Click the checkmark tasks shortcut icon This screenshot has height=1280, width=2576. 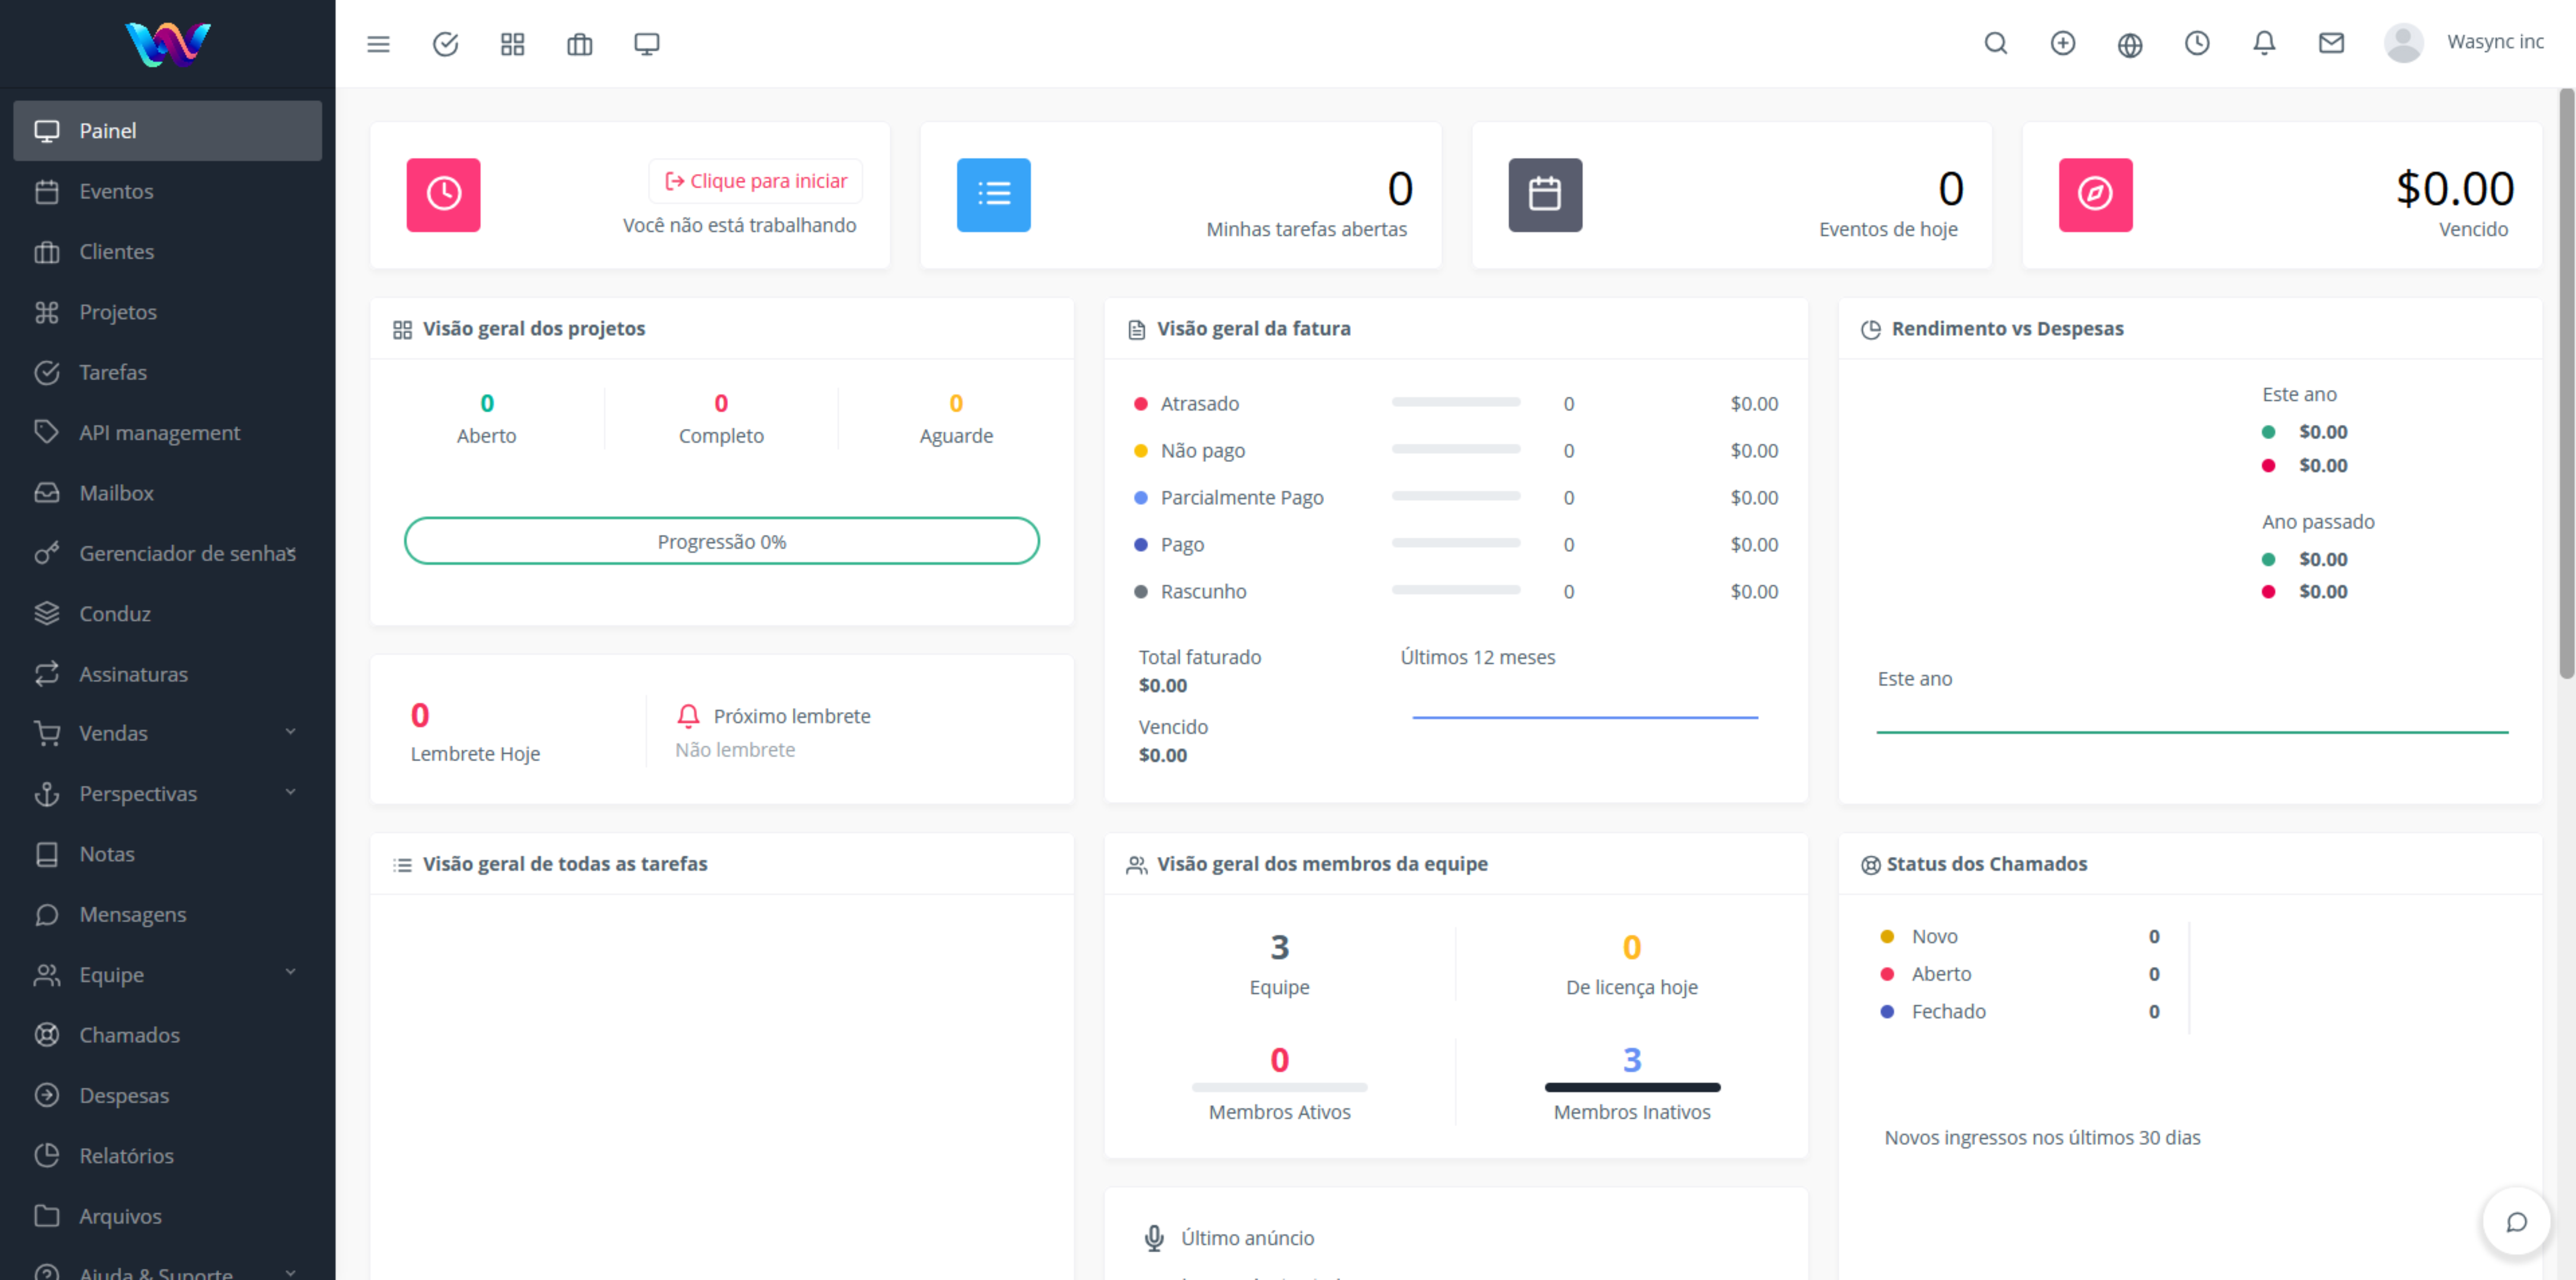(445, 44)
